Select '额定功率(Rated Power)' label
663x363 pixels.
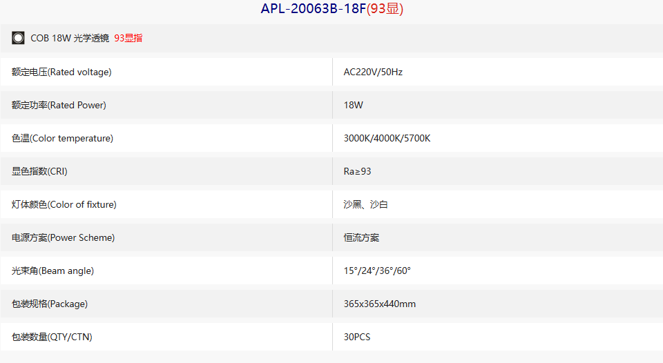[x=59, y=105]
